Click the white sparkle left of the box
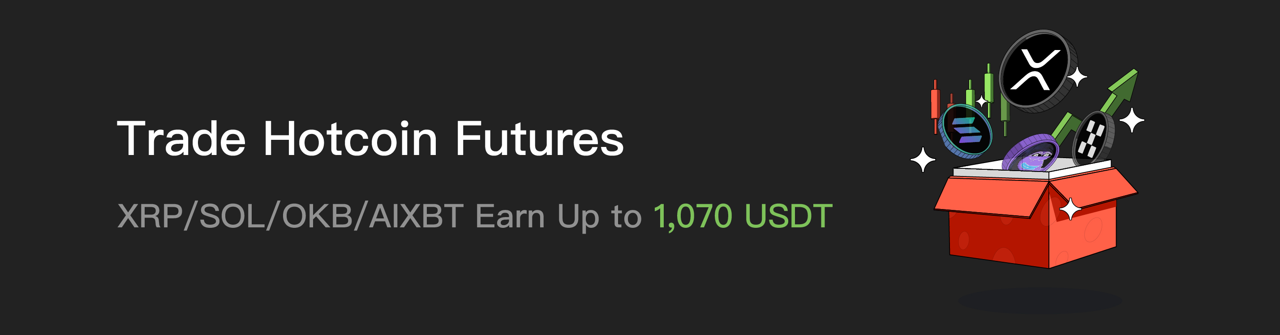 (923, 159)
